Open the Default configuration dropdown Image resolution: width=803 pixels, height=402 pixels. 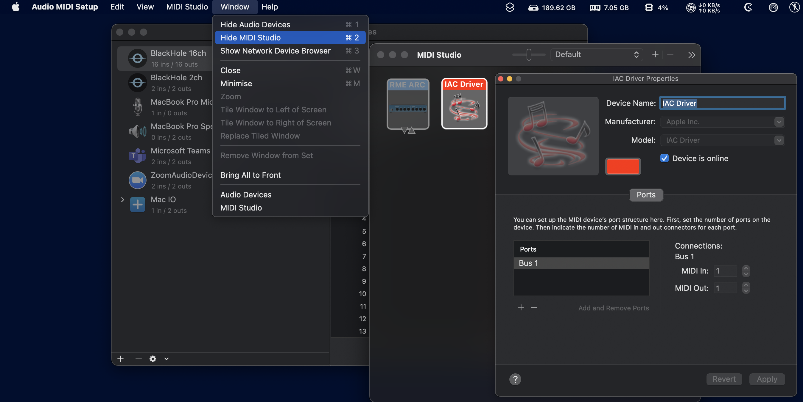coord(596,54)
